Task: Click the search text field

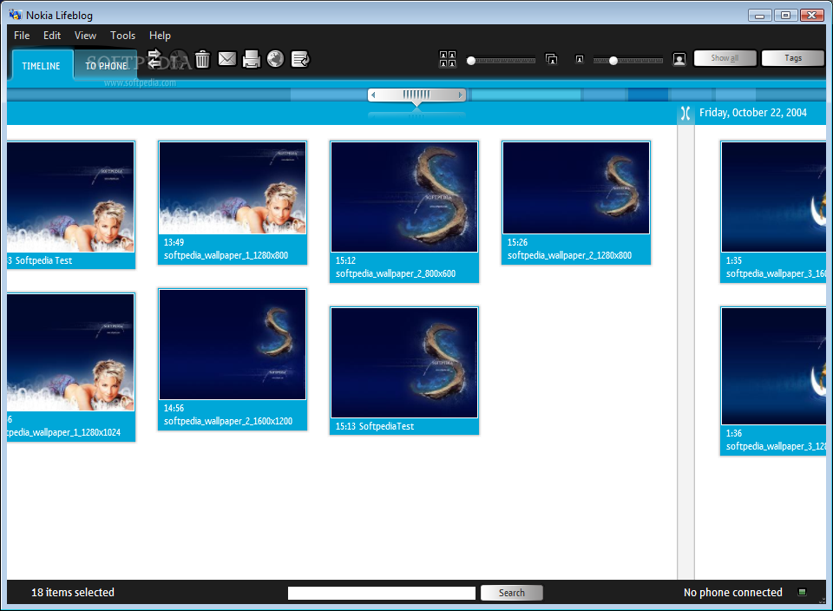Action: pos(382,593)
